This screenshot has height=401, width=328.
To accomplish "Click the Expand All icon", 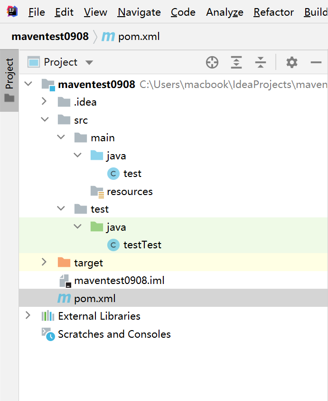I will coord(236,62).
